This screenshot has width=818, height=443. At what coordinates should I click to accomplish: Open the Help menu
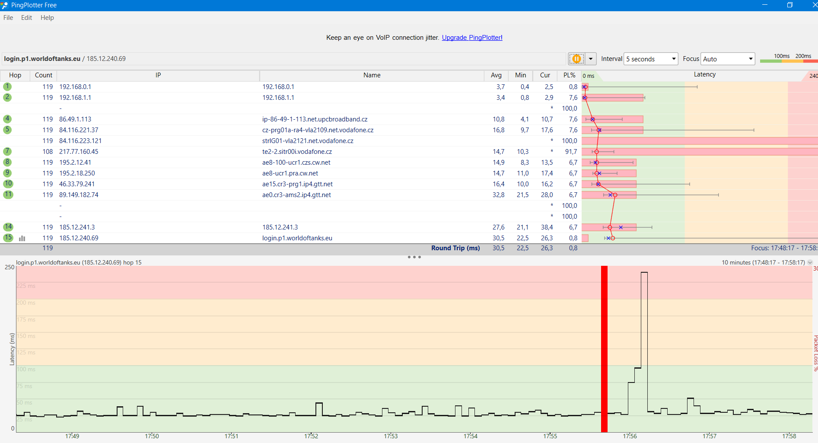point(47,18)
